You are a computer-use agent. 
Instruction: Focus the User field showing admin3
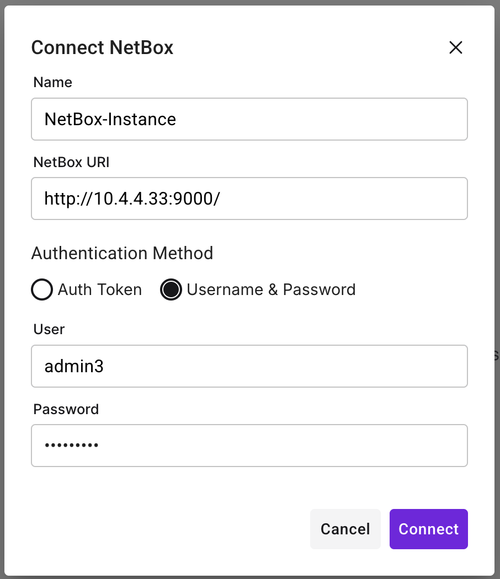click(249, 366)
